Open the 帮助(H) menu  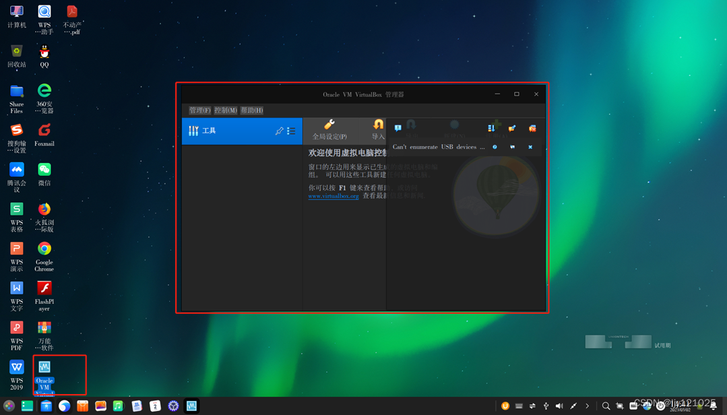[253, 110]
